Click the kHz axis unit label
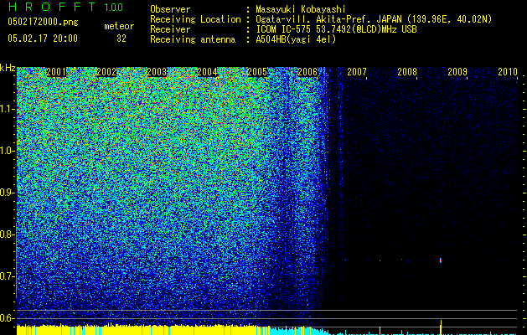The image size is (527, 335). pyautogui.click(x=8, y=68)
